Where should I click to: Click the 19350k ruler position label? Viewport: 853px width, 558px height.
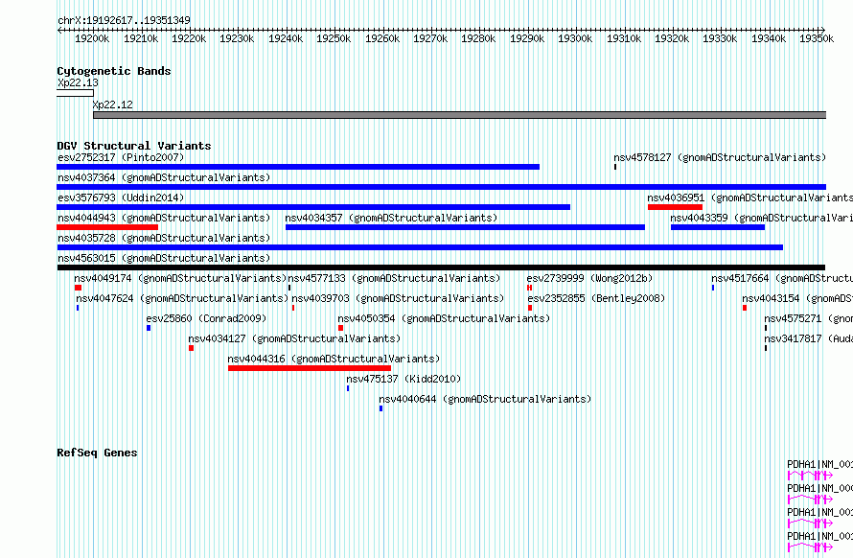tap(816, 38)
